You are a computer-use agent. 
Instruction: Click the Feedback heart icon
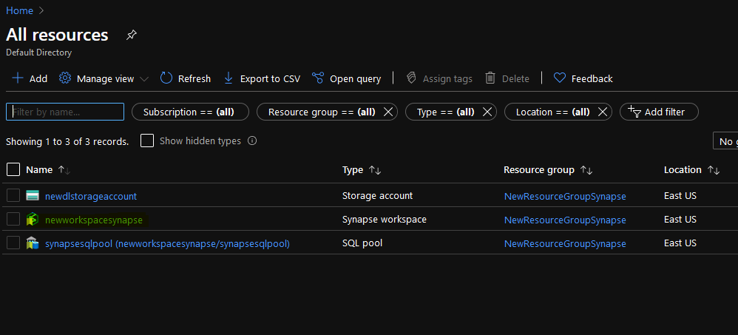(x=560, y=78)
